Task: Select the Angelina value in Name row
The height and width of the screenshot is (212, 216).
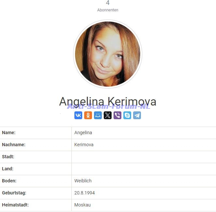Action: click(x=83, y=133)
